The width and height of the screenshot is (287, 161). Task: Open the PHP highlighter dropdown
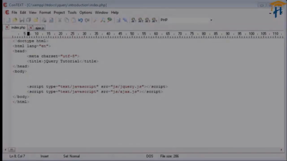[x=211, y=20]
